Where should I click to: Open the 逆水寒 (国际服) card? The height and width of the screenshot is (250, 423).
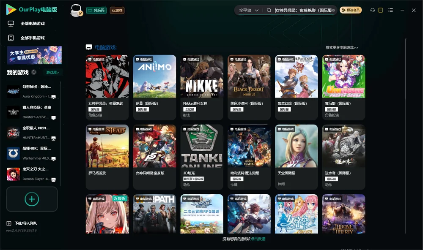tap(343, 157)
